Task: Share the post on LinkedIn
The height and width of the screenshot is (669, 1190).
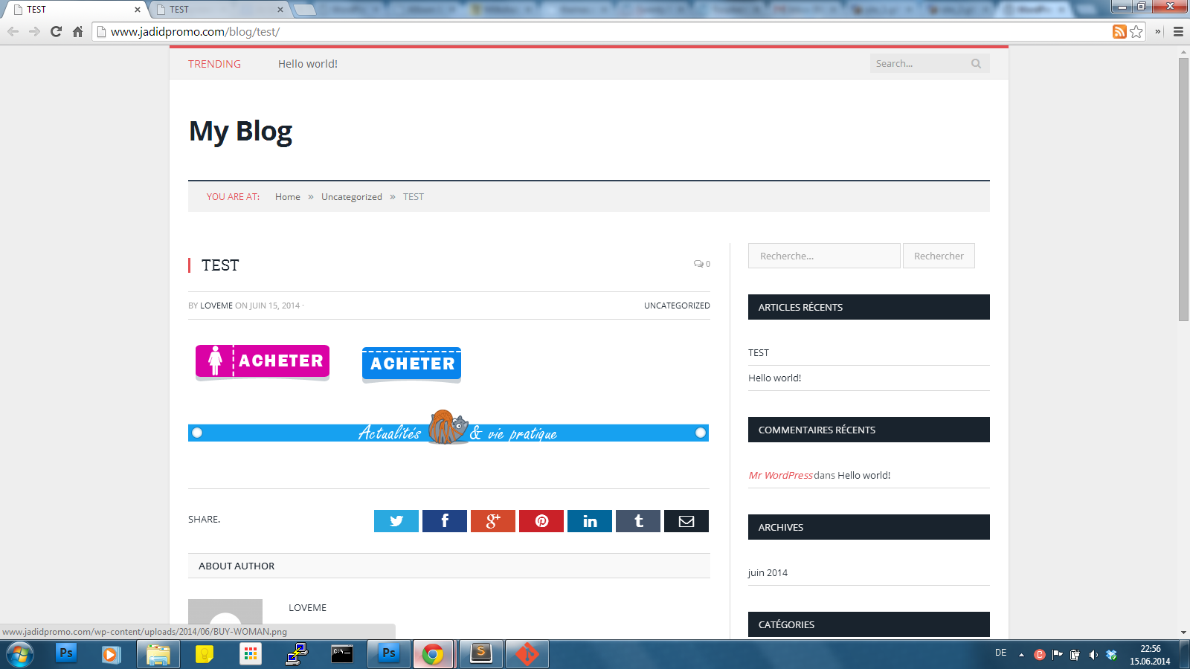Action: click(x=589, y=521)
